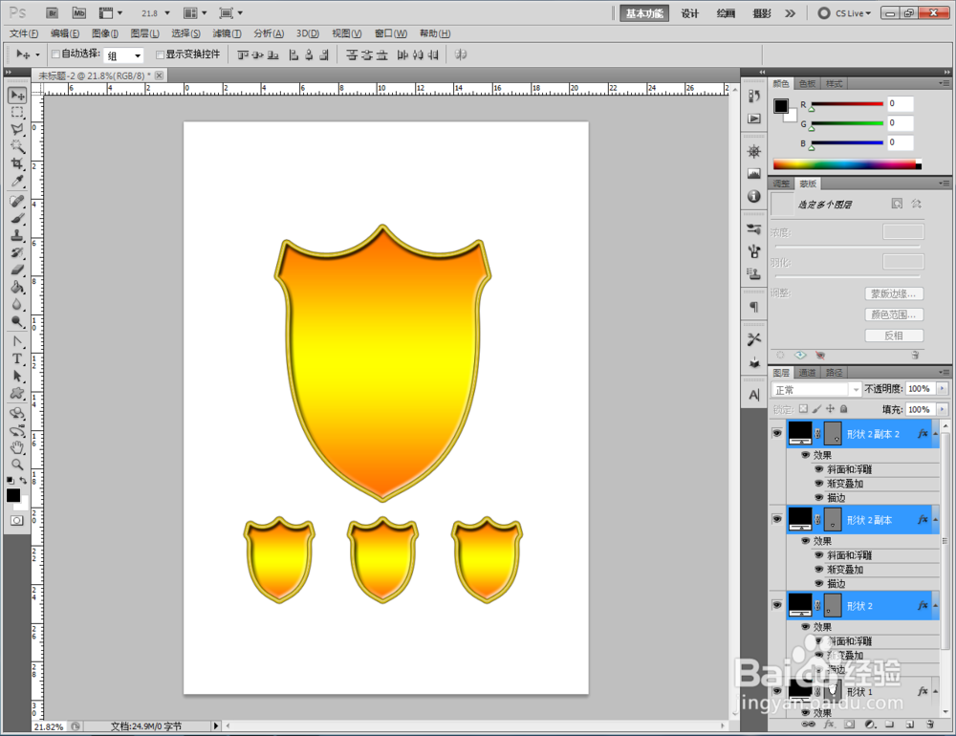
Task: Open the 文件(F) menu
Action: pyautogui.click(x=24, y=33)
